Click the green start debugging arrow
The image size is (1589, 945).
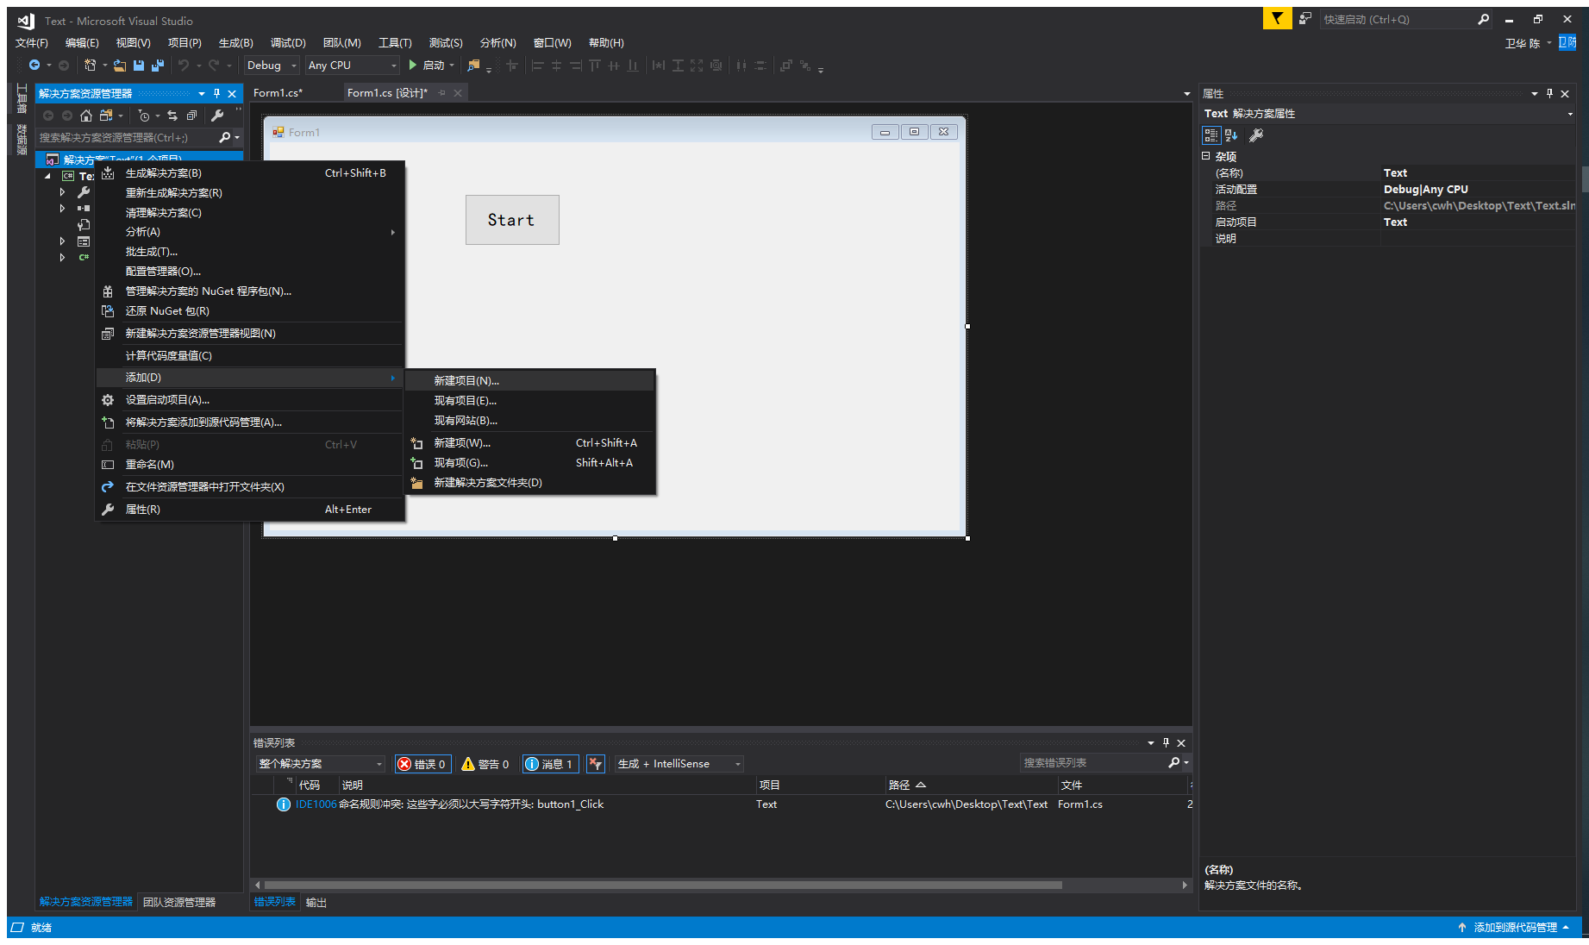pos(413,66)
